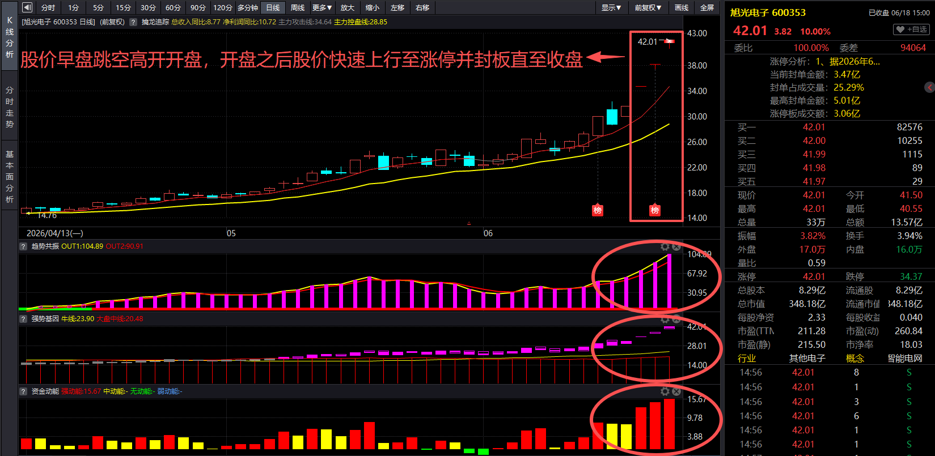Click the 概念 label
This screenshot has width=935, height=456.
[x=855, y=358]
